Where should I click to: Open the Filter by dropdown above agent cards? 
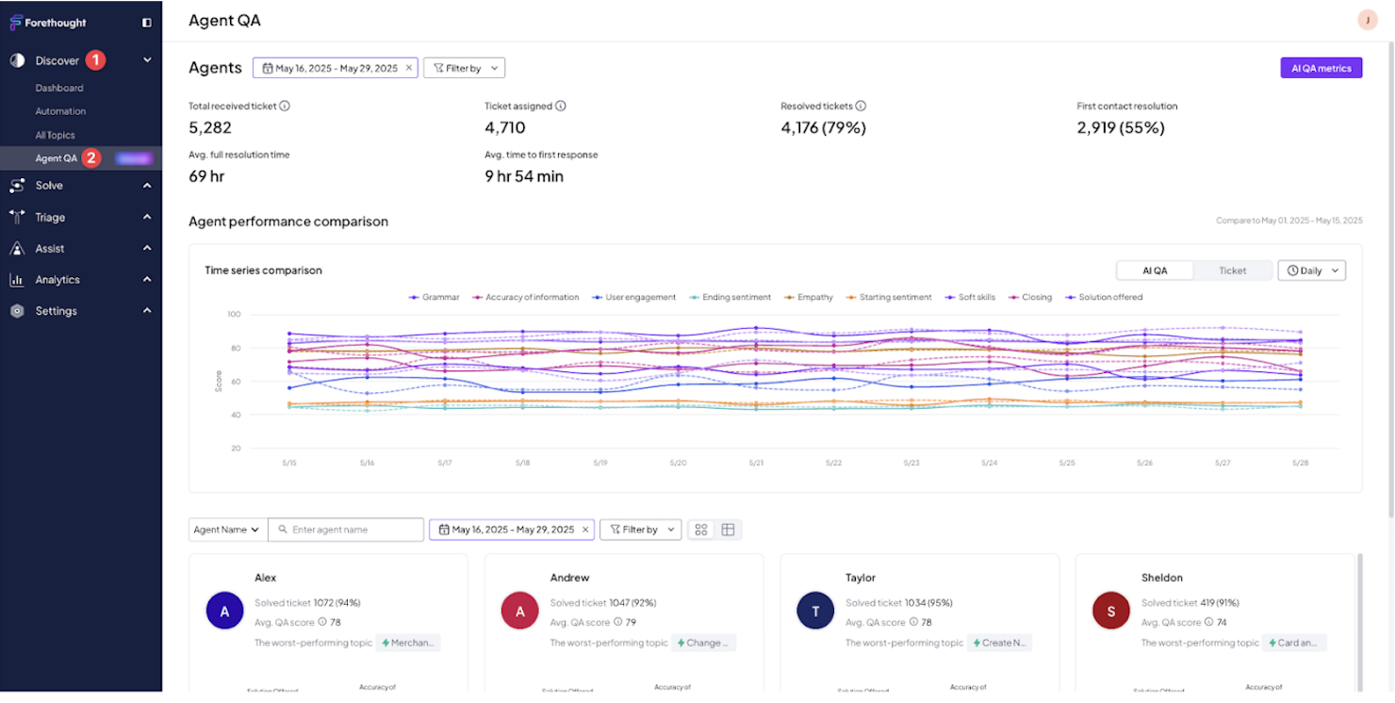point(640,529)
